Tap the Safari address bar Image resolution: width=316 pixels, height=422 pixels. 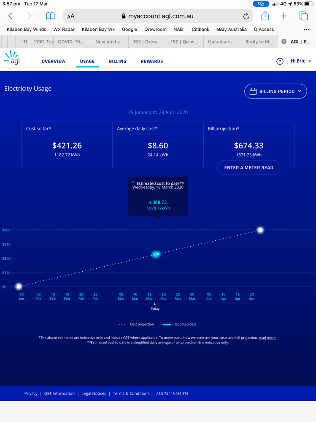pyautogui.click(x=157, y=16)
